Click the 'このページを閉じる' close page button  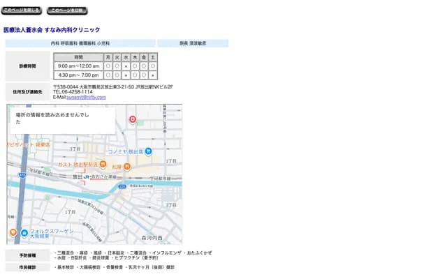click(22, 10)
